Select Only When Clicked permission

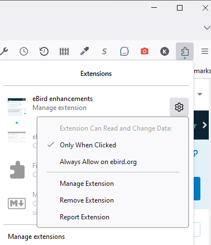click(113, 145)
